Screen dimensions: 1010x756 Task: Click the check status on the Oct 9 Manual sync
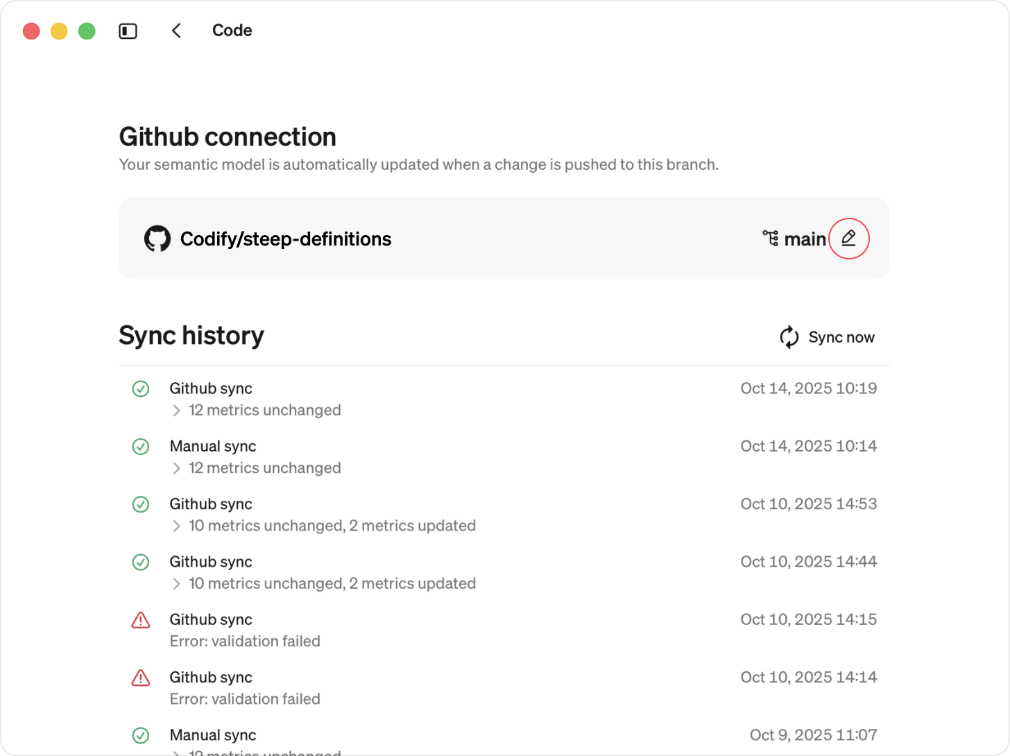click(x=140, y=735)
